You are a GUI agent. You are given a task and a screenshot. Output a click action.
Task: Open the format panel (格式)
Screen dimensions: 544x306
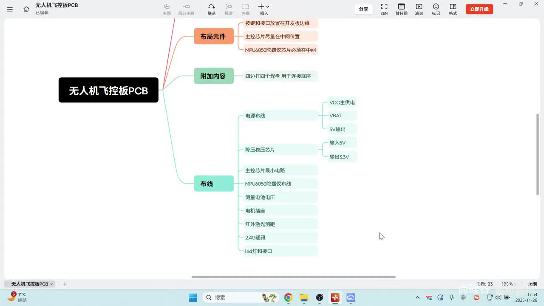pyautogui.click(x=453, y=9)
